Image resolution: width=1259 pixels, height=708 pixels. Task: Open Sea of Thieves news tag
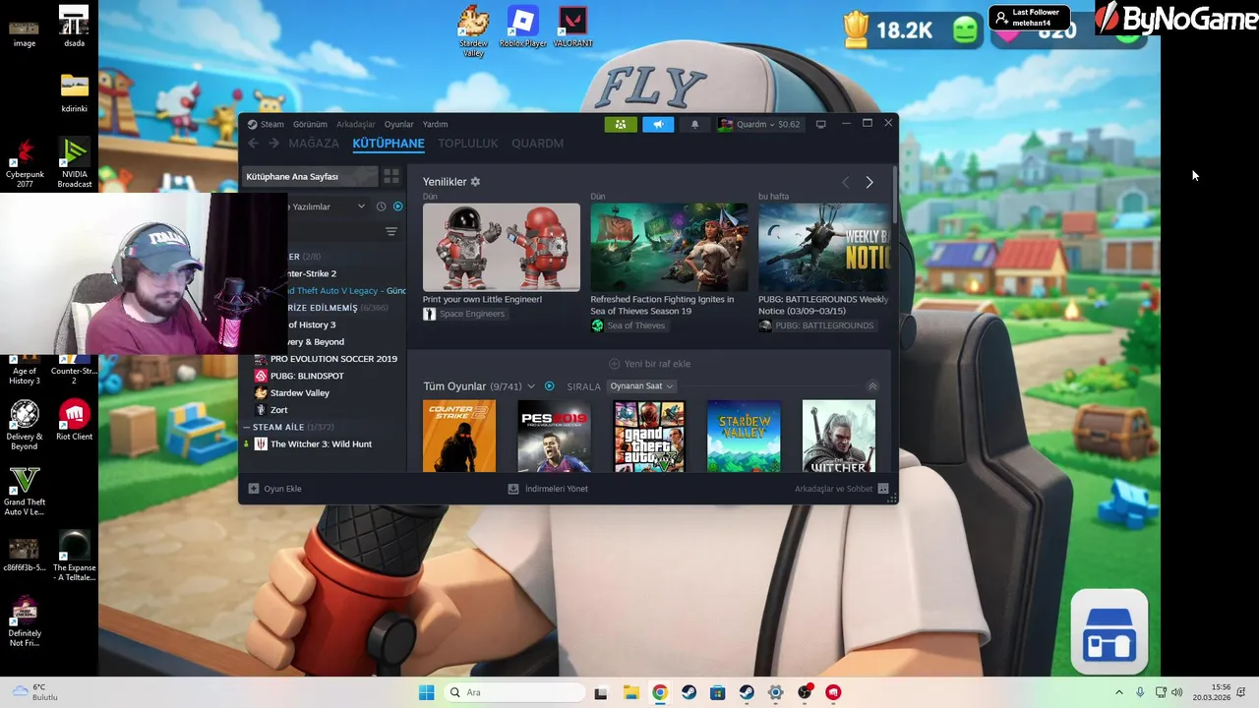[629, 325]
